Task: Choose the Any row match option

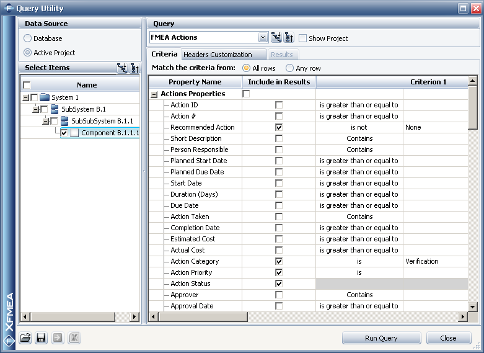Action: coord(289,68)
